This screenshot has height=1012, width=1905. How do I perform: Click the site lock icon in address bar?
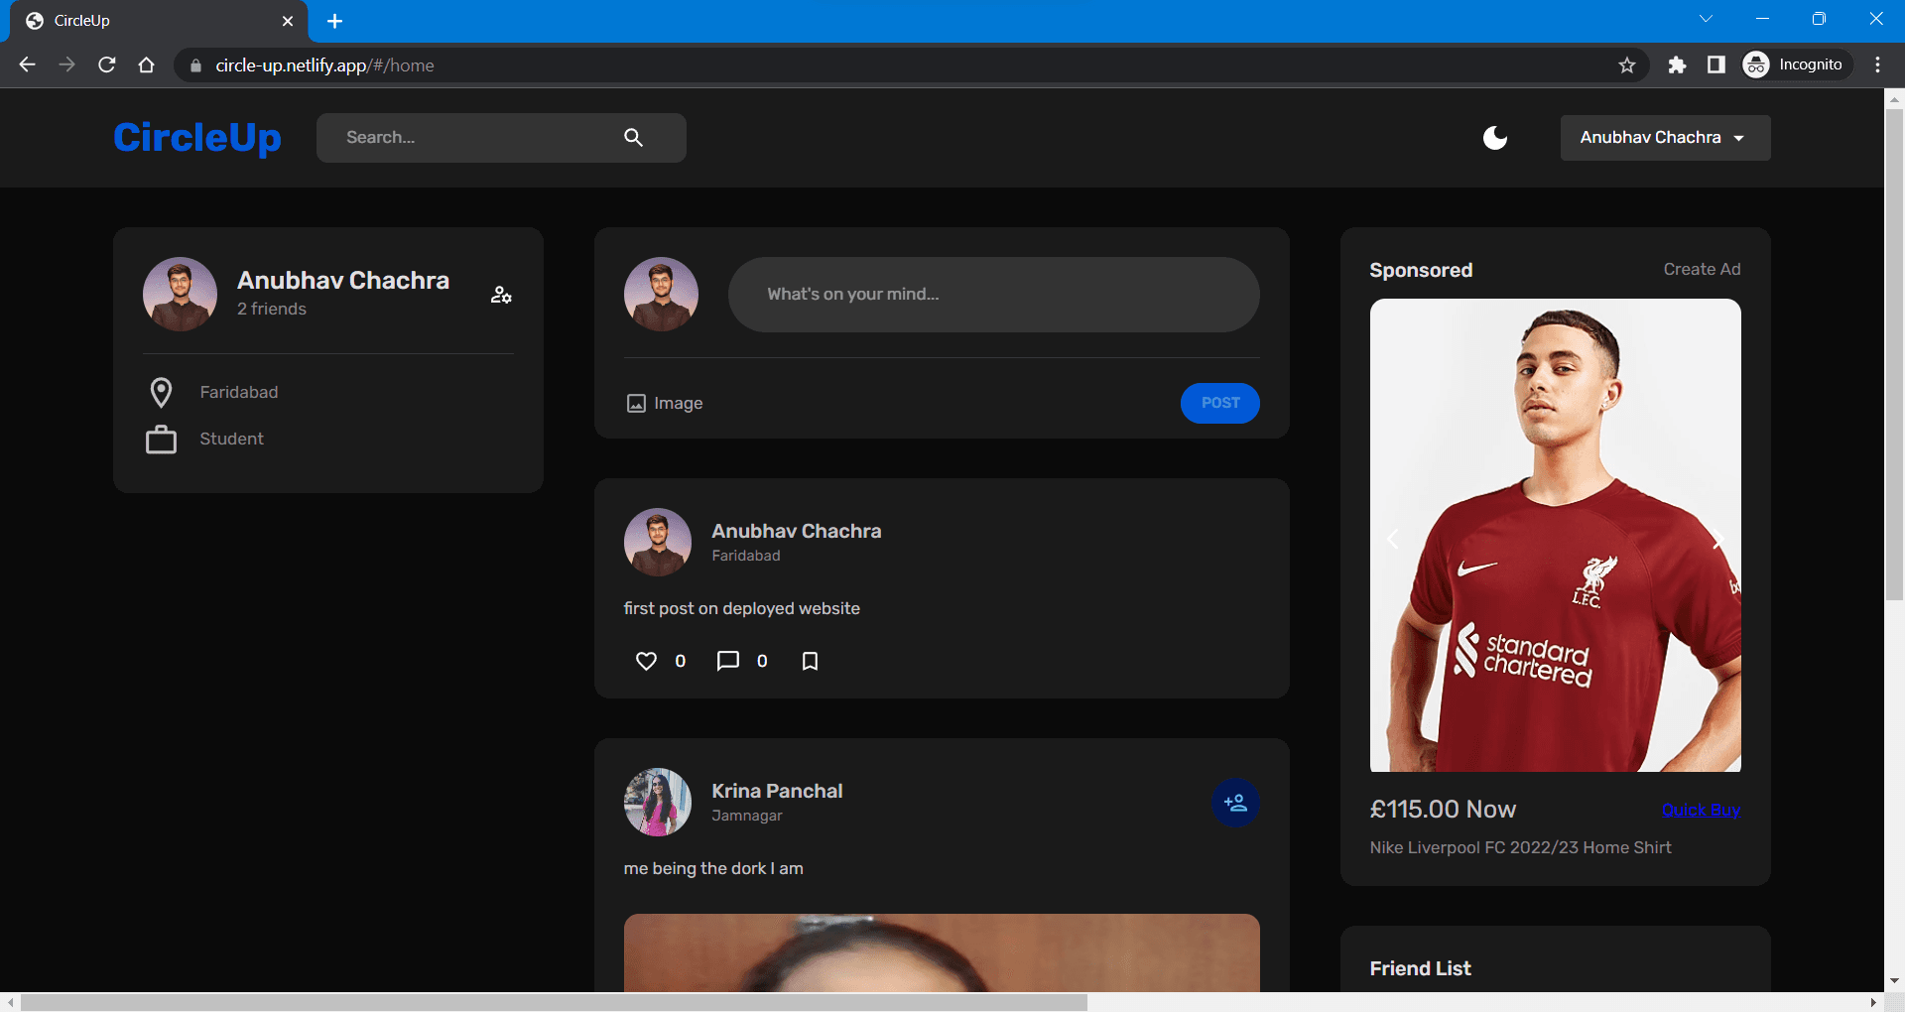(195, 65)
